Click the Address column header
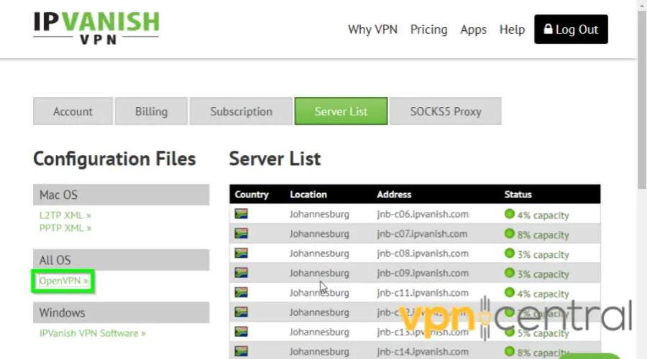 click(394, 194)
